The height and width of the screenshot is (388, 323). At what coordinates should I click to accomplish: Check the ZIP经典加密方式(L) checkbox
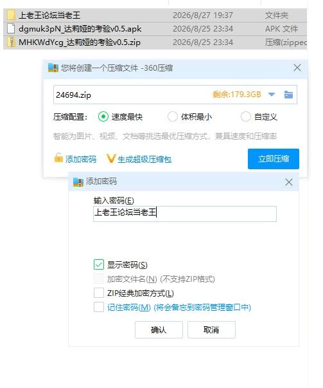point(99,293)
